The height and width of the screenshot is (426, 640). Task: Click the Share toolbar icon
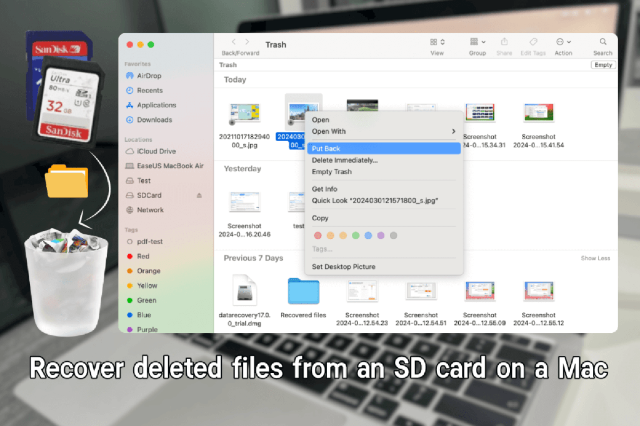(x=504, y=42)
